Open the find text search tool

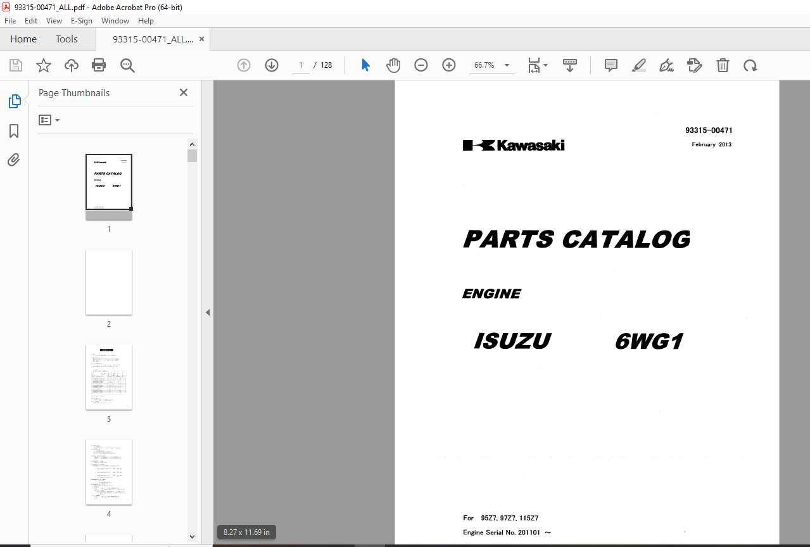(127, 65)
